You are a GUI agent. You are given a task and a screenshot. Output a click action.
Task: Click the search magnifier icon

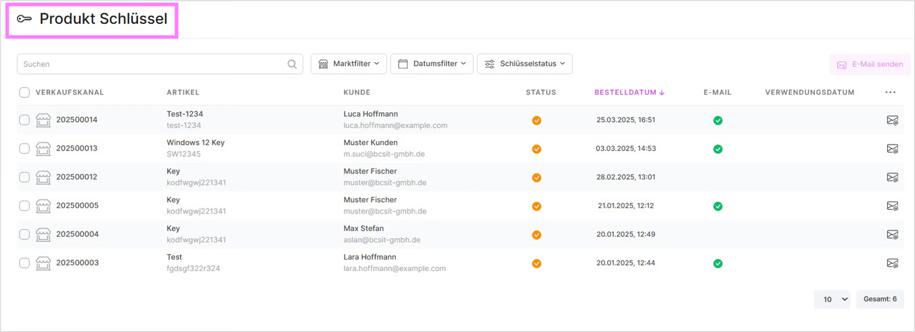(292, 64)
